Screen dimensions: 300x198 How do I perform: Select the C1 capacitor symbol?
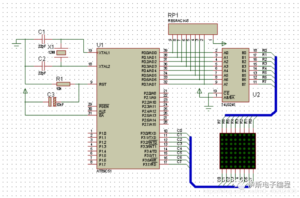pyautogui.click(x=43, y=39)
